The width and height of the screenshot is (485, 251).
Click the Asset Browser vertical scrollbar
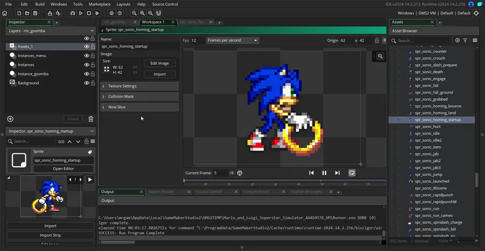coord(477,180)
